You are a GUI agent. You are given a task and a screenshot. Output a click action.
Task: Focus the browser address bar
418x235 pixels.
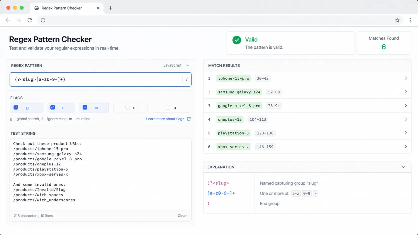click(219, 20)
